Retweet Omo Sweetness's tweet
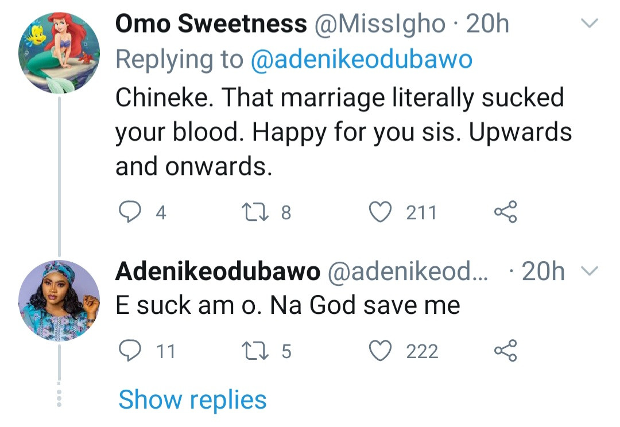Screen dimensions: 620x427 257,212
